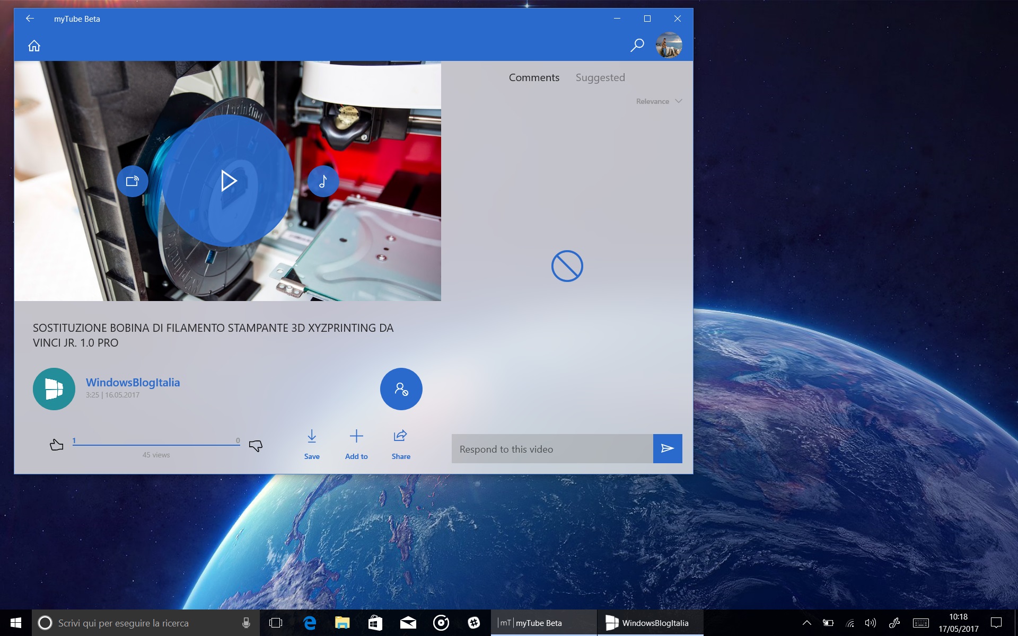Add the video to a playlist
1018x636 pixels.
(x=356, y=445)
